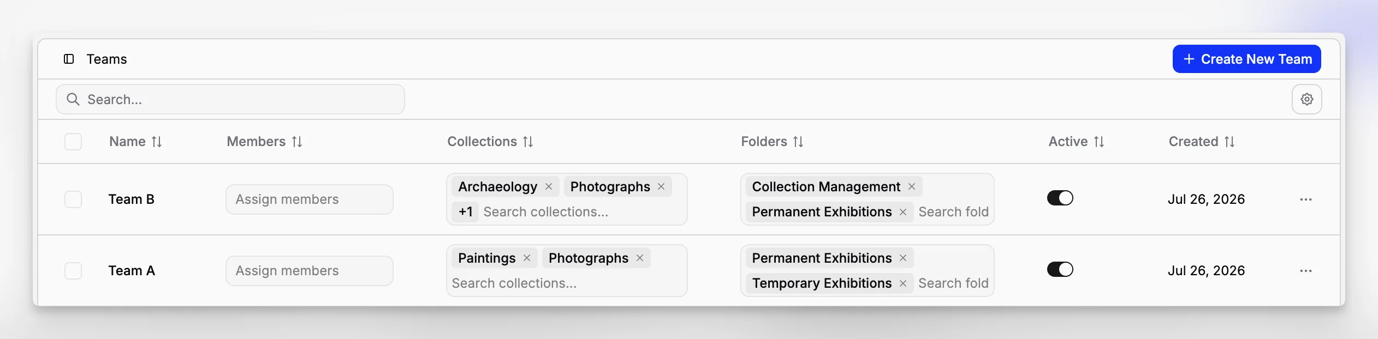Screen dimensions: 1378x339
Task: Open Team B row actions menu
Action: pyautogui.click(x=1306, y=199)
